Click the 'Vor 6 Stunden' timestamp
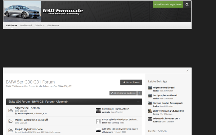Viewport: 216px width, 135px height. tap(117, 112)
